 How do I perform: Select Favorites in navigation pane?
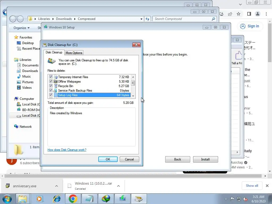click(x=26, y=37)
